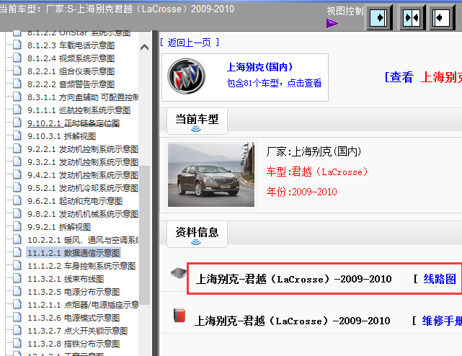Click document icon of 8.1.2.4 视频系统示意图
Viewport: 462px width, 356px height.
(x=17, y=57)
